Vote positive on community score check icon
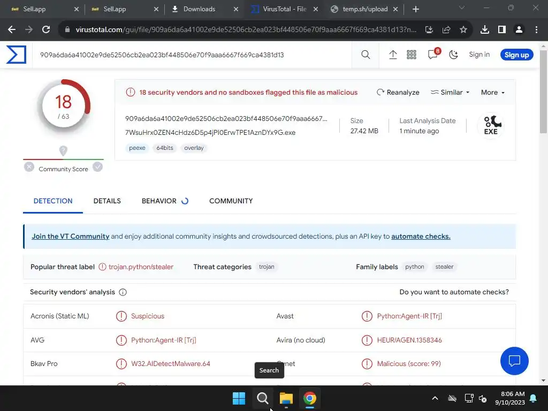This screenshot has height=411, width=548. (97, 167)
